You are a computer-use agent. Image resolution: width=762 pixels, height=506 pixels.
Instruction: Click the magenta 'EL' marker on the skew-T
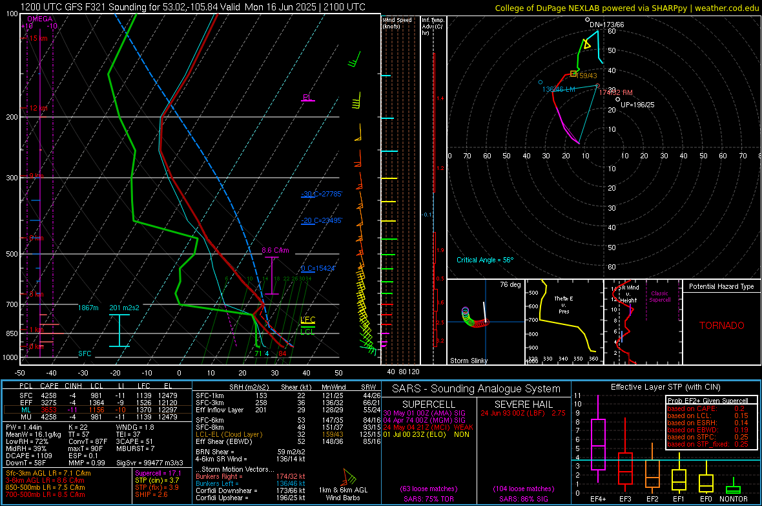tap(307, 98)
